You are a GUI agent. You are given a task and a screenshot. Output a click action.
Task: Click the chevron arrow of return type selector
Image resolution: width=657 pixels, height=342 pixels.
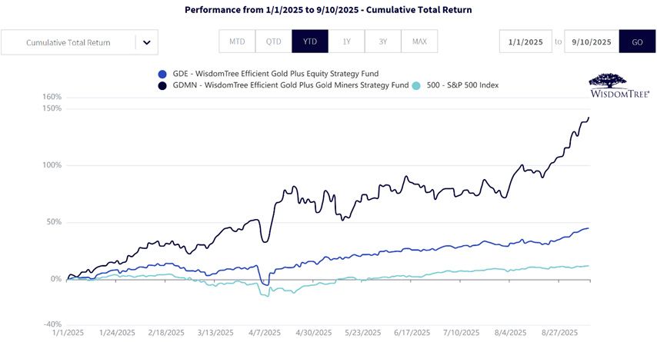[x=147, y=42]
